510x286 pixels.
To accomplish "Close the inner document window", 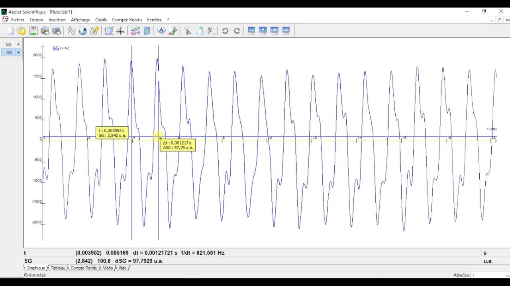I will tap(506, 19).
